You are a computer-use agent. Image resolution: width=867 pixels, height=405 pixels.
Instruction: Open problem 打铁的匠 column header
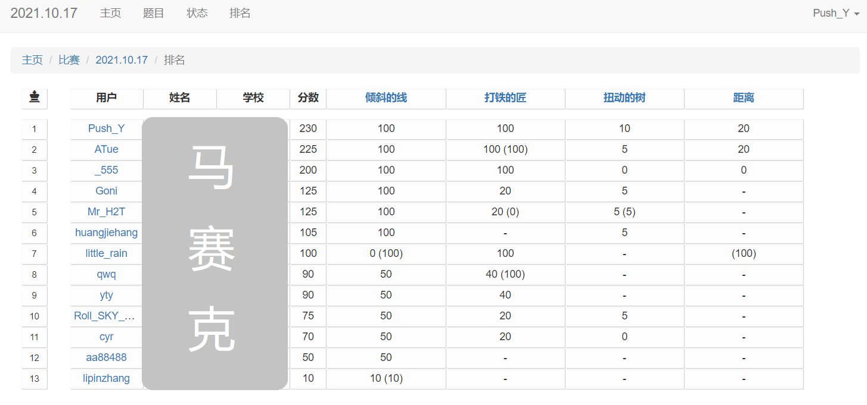click(505, 98)
